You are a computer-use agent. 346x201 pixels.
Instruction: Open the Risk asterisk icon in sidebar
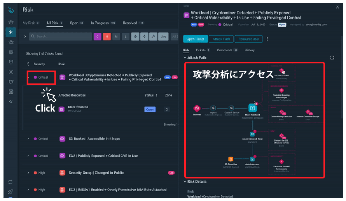11,32
